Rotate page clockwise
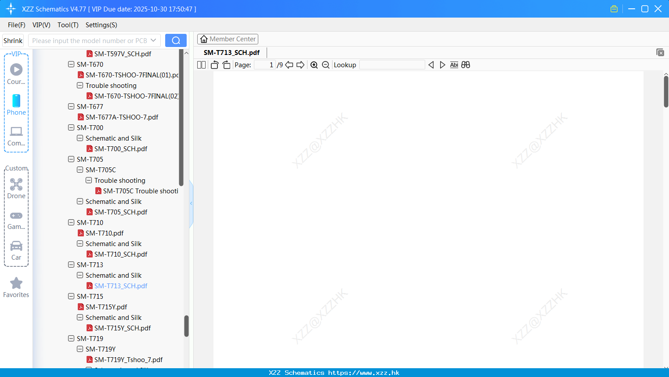The height and width of the screenshot is (377, 669). pyautogui.click(x=226, y=65)
